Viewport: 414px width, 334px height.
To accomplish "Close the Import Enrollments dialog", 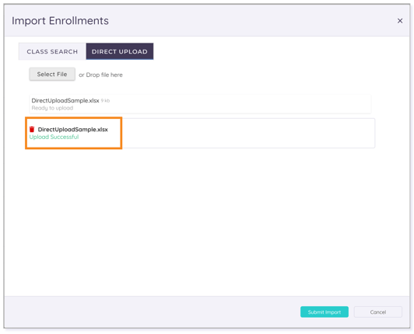I will 400,21.
